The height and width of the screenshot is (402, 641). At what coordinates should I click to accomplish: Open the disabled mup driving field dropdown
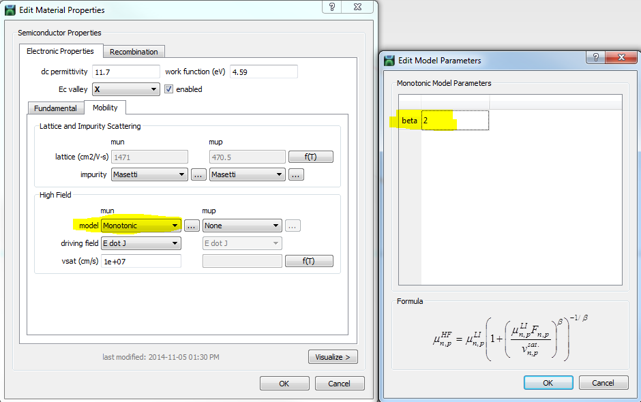coord(242,243)
